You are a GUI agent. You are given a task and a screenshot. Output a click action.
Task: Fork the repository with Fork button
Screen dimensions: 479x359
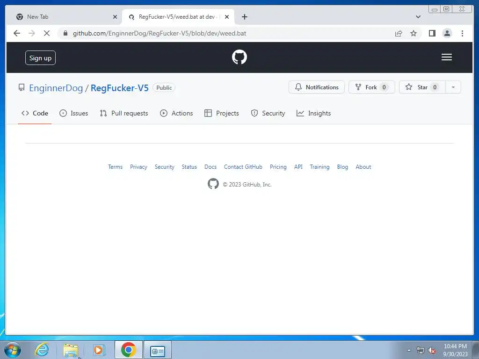[x=371, y=87]
